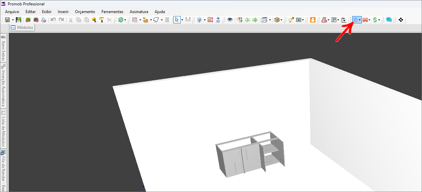
Task: Expand the camera dropdown arrow
Action: (x=303, y=20)
